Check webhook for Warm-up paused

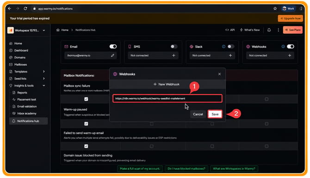click(267, 124)
